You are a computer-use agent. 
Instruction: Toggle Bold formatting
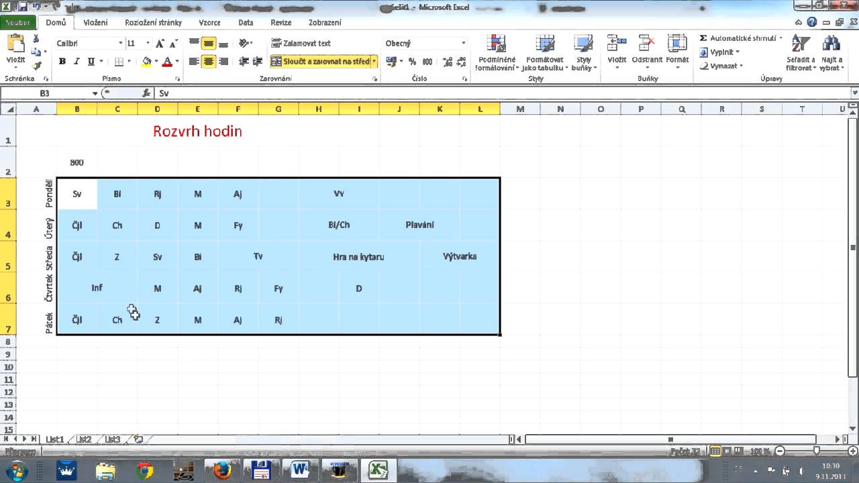tap(62, 61)
